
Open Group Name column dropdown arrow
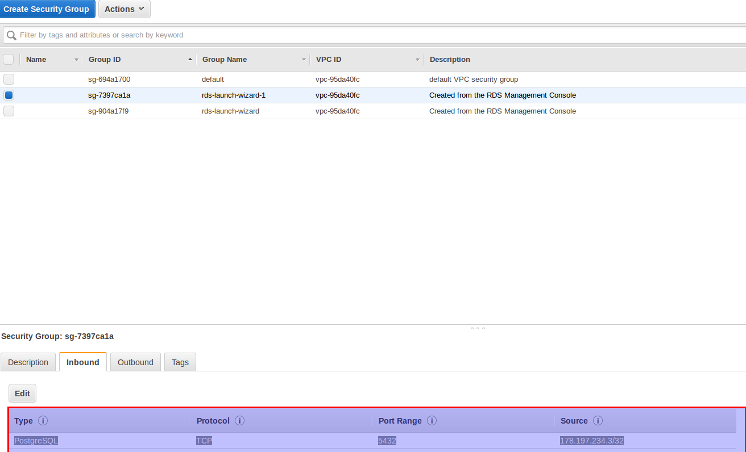point(304,60)
